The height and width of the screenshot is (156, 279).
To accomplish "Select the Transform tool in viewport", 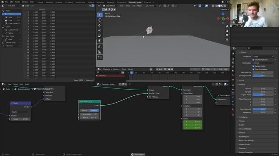I will point(100,41).
